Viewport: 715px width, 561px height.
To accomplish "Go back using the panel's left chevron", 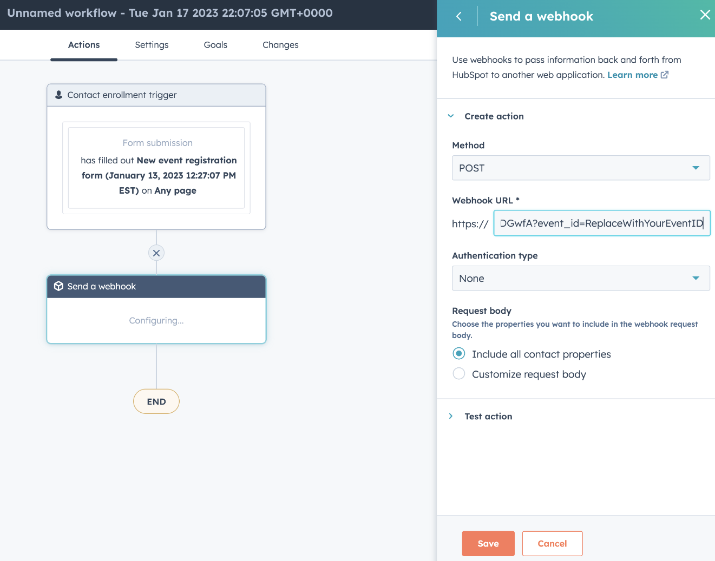I will pyautogui.click(x=459, y=16).
